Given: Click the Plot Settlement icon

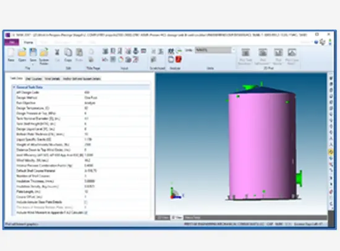Looking at the screenshot, I should pyautogui.click(x=263, y=52).
